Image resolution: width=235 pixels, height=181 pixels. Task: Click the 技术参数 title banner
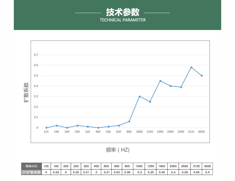click(122, 11)
